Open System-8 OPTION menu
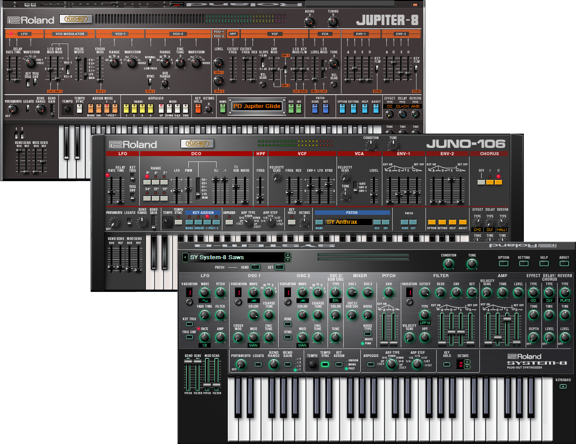 click(504, 263)
